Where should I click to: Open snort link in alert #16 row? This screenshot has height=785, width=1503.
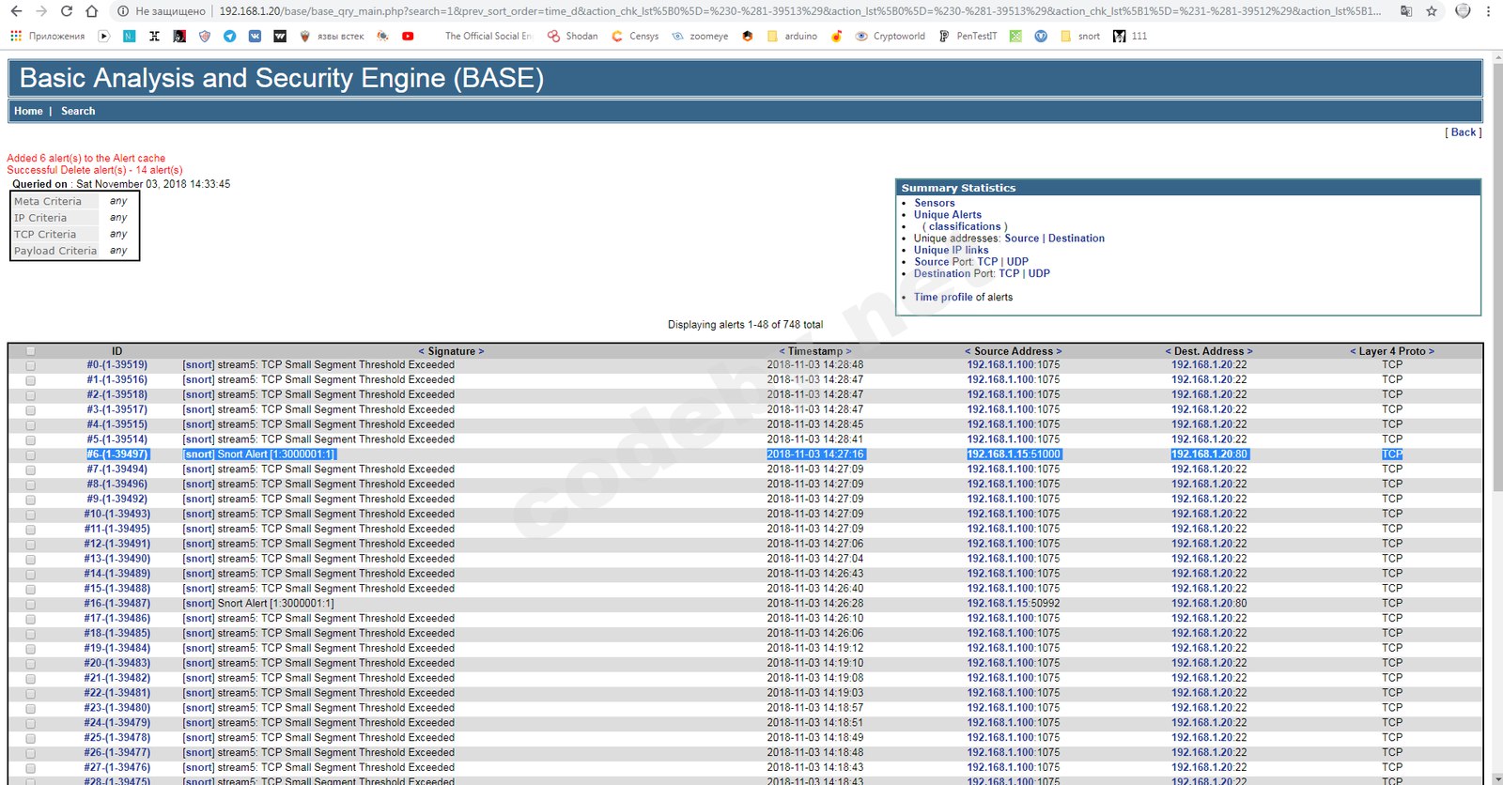pyautogui.click(x=198, y=604)
